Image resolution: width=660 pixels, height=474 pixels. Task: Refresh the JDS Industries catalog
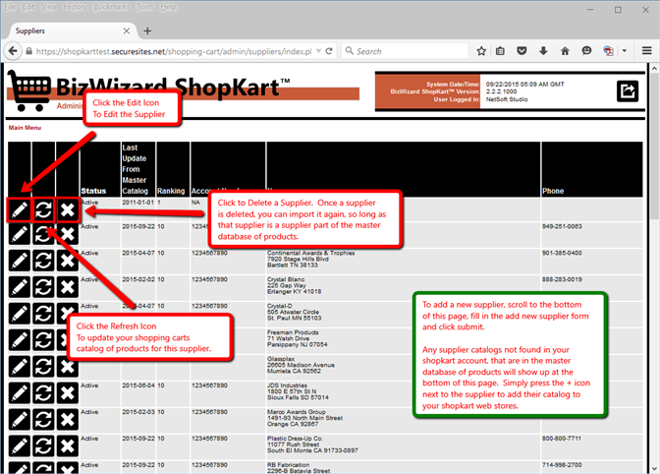click(43, 393)
